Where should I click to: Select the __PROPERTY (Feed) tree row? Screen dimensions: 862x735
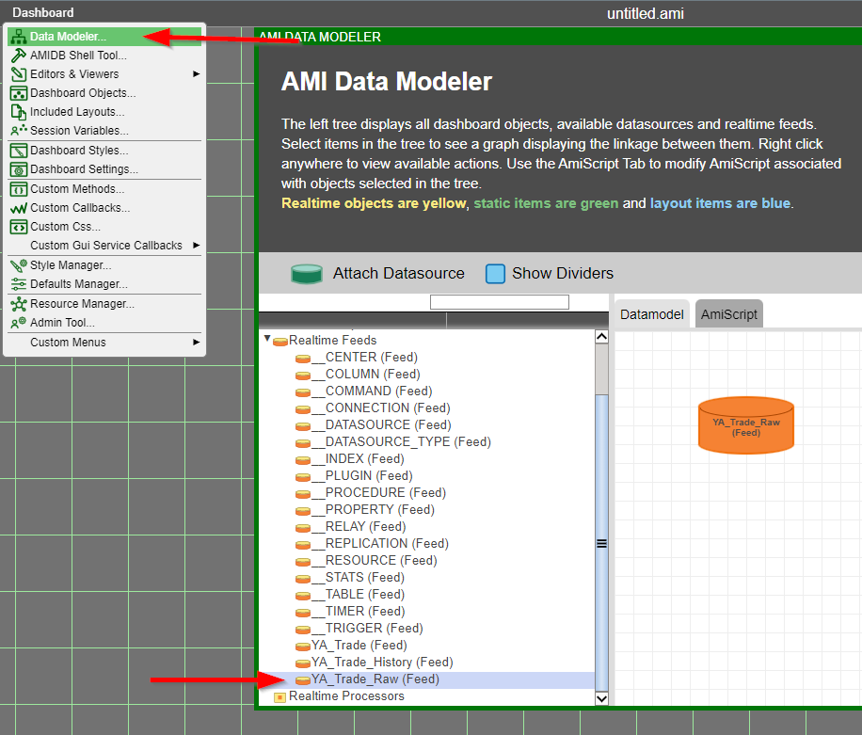click(x=426, y=510)
